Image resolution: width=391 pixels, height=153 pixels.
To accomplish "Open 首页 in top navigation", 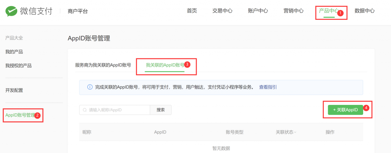I will click(x=192, y=11).
